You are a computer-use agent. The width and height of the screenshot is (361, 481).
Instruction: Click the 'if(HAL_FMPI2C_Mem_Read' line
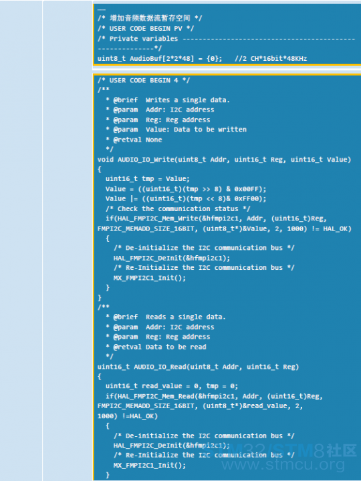pyautogui.click(x=215, y=396)
